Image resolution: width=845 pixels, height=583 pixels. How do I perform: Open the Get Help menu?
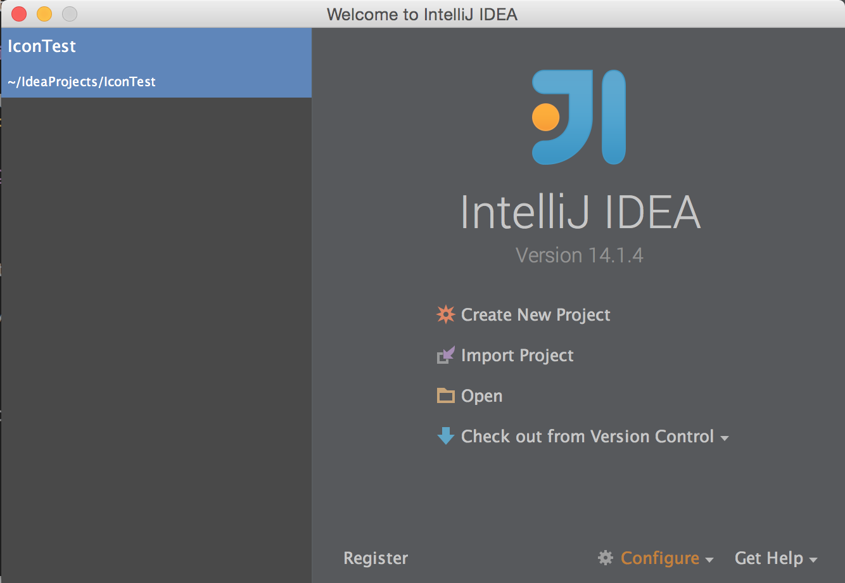[x=768, y=558]
